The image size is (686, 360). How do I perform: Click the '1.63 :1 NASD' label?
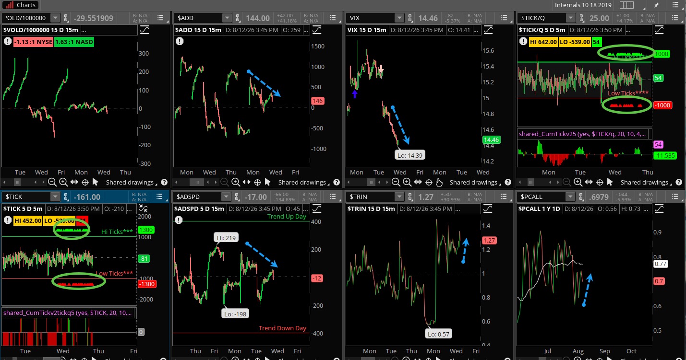75,42
